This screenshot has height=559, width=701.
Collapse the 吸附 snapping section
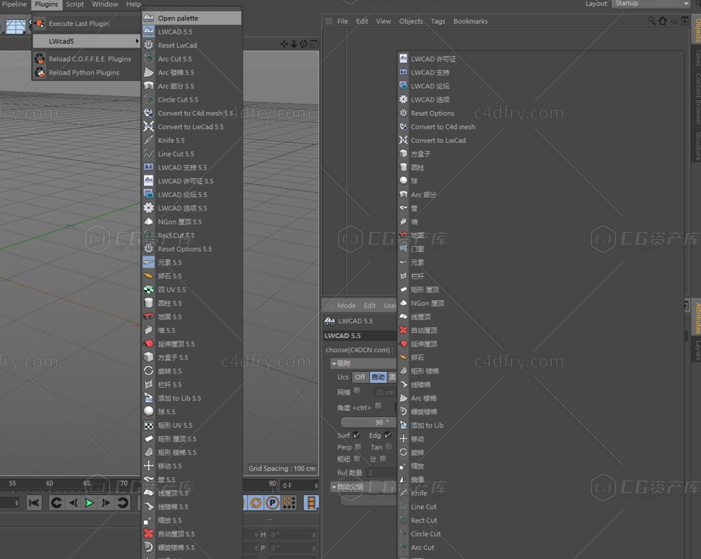point(334,364)
